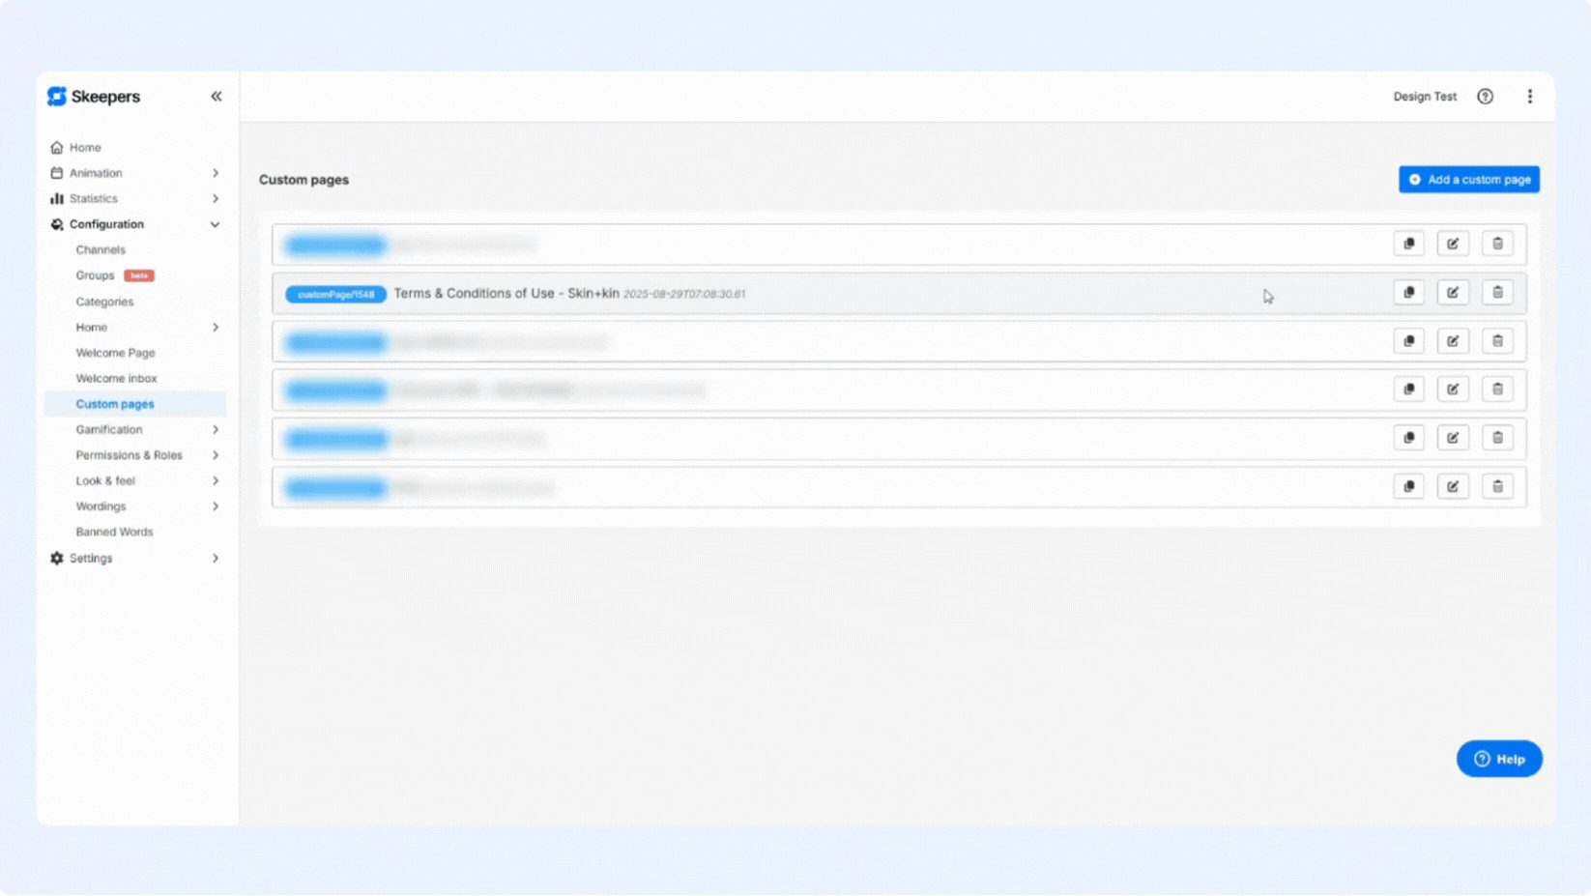Screen dimensions: 1591x896
Task: Click the copy icon in the first row
Action: click(1408, 244)
